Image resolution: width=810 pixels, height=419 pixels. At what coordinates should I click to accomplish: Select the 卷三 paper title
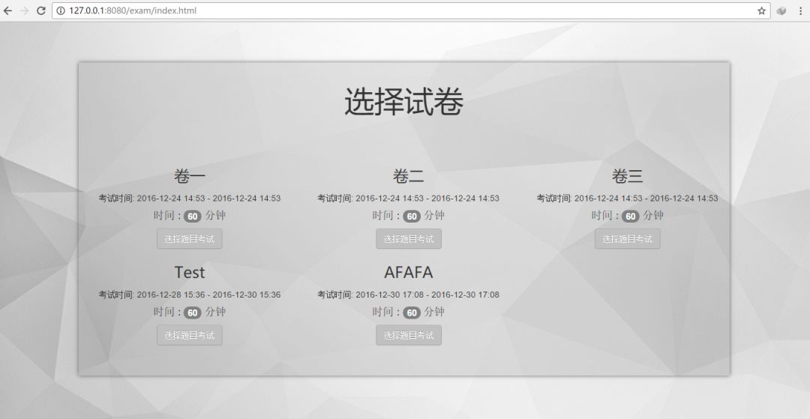[627, 176]
